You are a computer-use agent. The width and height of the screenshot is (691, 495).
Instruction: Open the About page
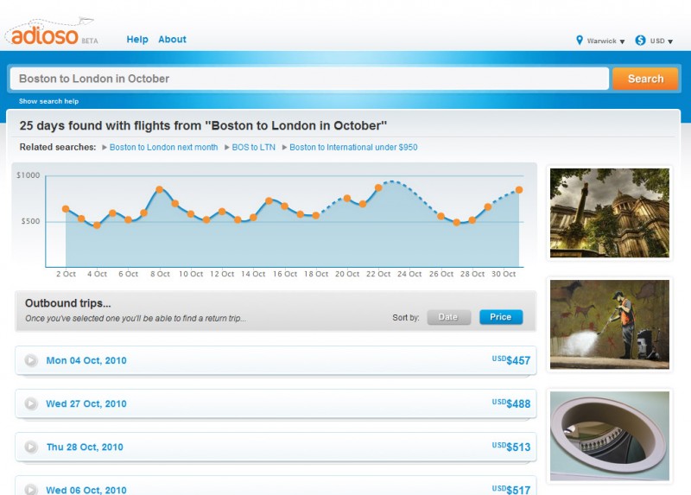point(172,39)
